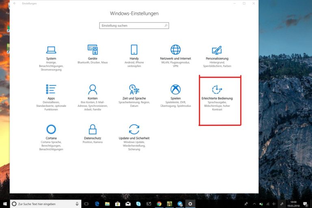Image resolution: width=312 pixels, height=208 pixels.
Task: Click the Windows-Einstellungen heading
Action: 134,13
